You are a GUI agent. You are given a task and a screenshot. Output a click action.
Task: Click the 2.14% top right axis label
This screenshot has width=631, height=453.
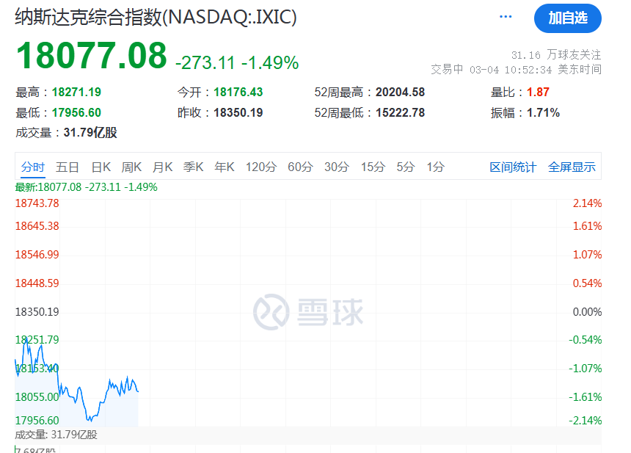coord(587,203)
